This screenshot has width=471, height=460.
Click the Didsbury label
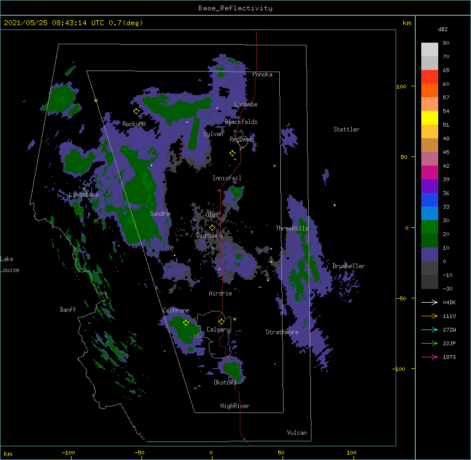click(x=209, y=235)
